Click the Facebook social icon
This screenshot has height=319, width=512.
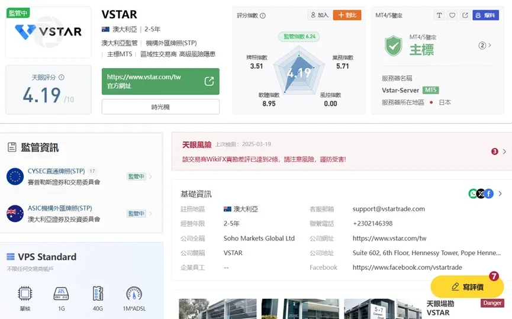(x=489, y=194)
